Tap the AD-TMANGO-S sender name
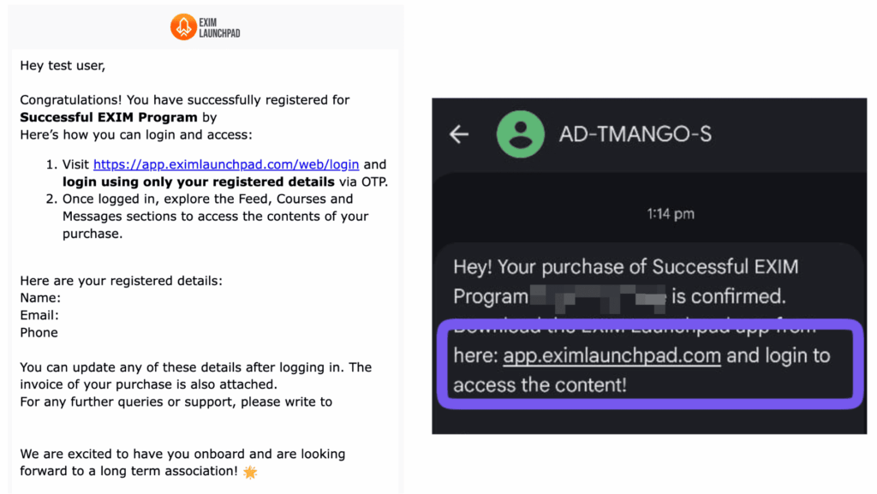877x494 pixels. pyautogui.click(x=635, y=134)
